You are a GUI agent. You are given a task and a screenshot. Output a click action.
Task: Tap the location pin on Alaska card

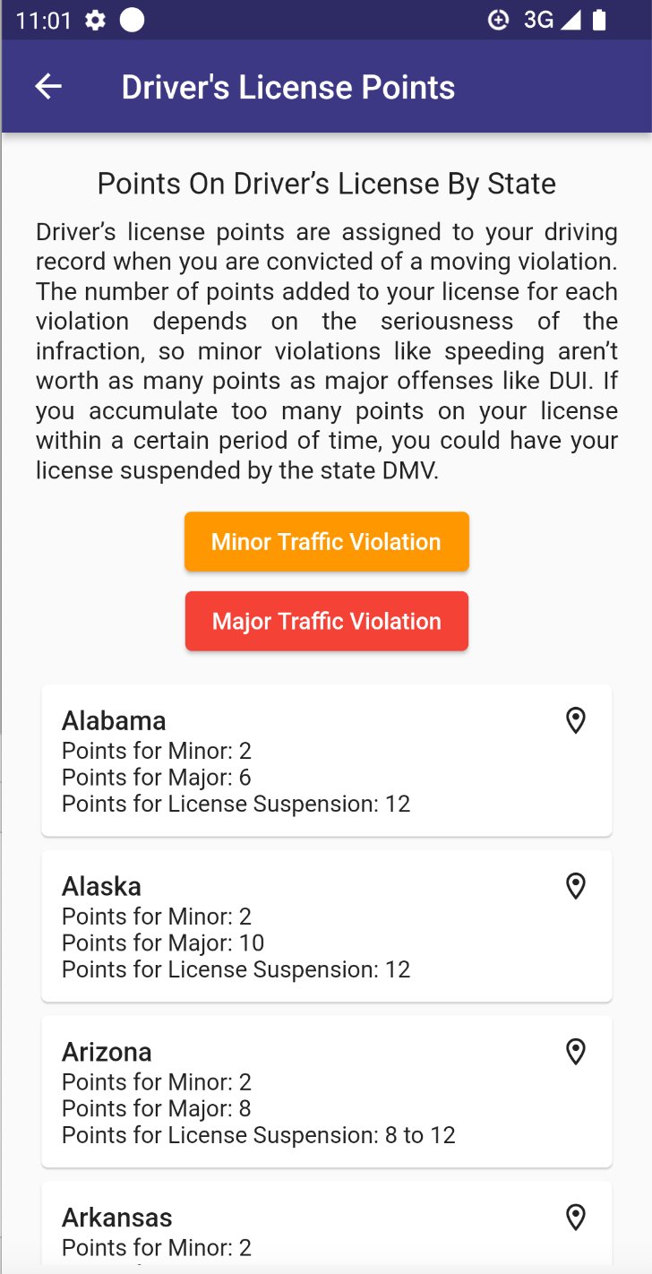point(576,886)
